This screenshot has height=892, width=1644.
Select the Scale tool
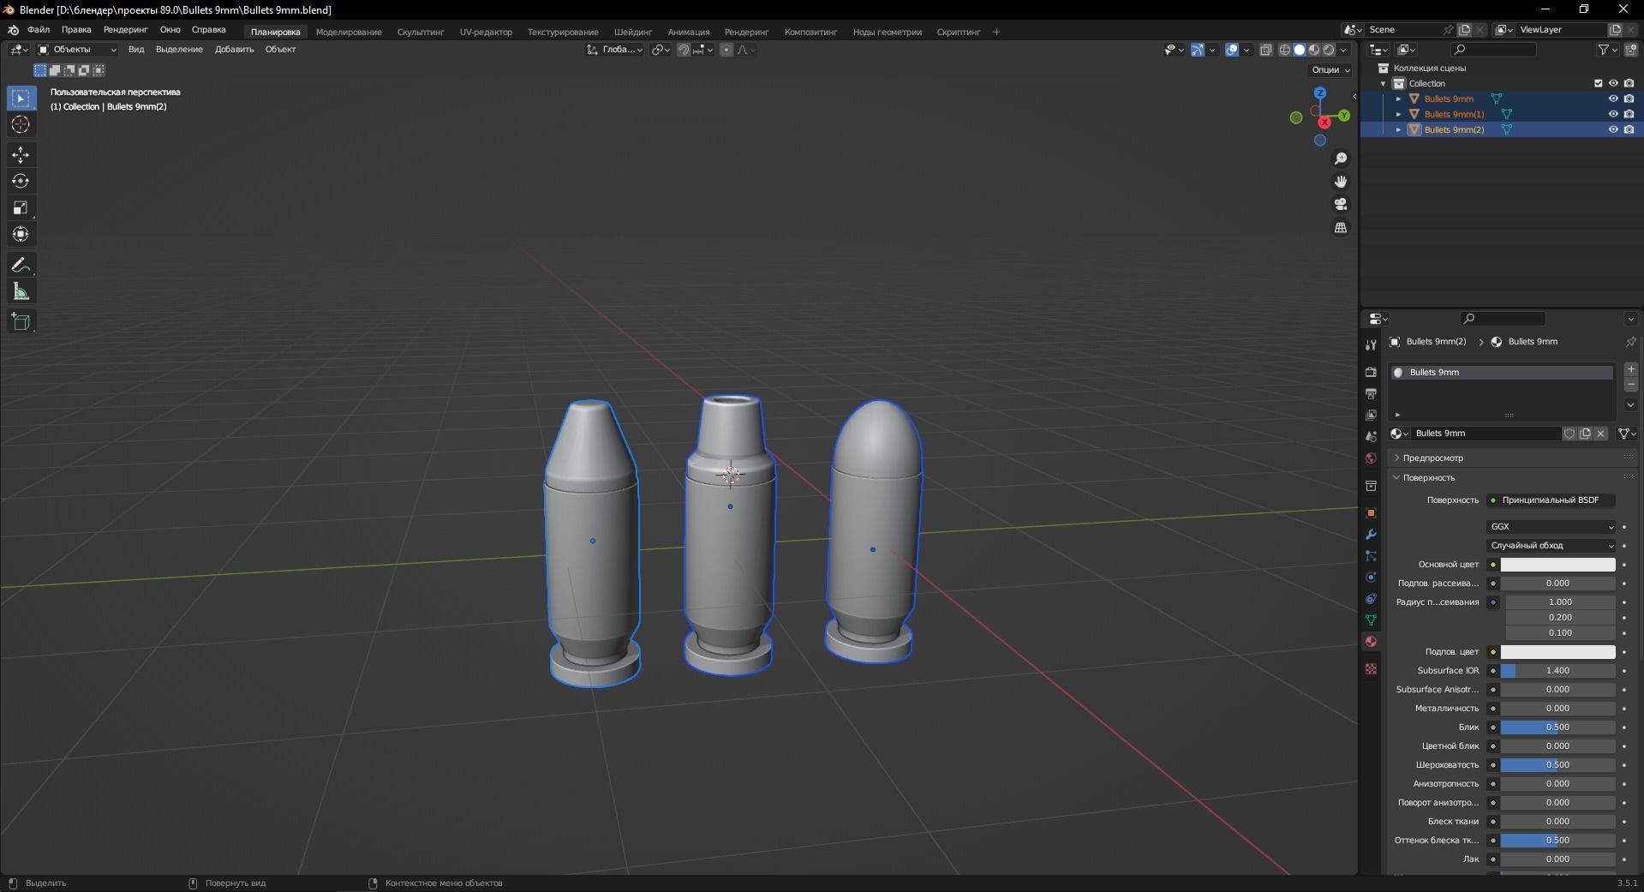pos(21,207)
